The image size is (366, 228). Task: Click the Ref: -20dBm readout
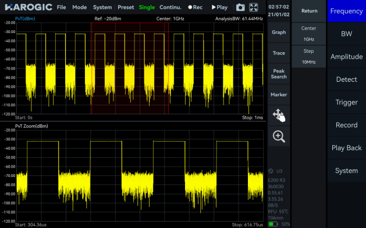pos(108,19)
